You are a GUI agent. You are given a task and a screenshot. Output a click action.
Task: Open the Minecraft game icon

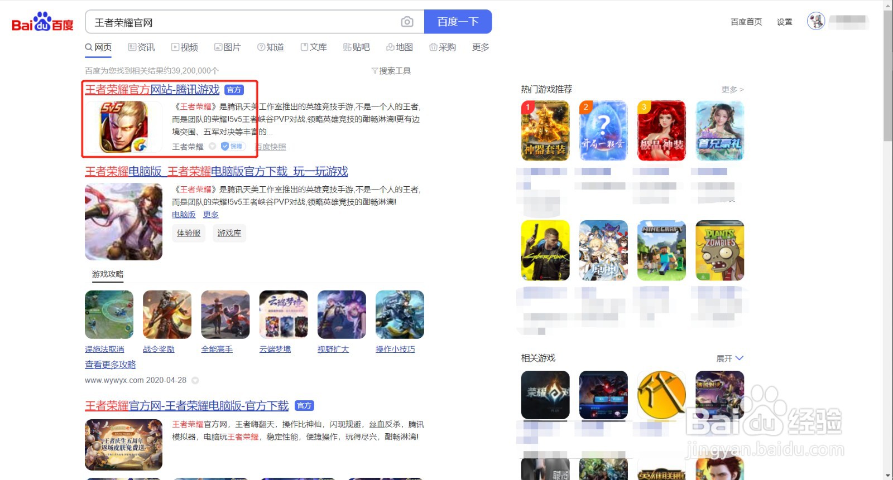pos(661,250)
